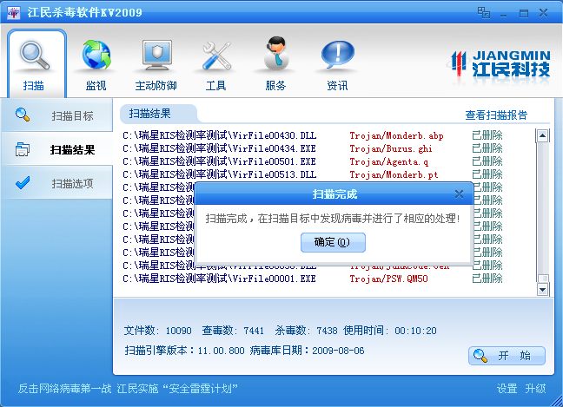Close the 扫描完成 dialog

pos(459,194)
